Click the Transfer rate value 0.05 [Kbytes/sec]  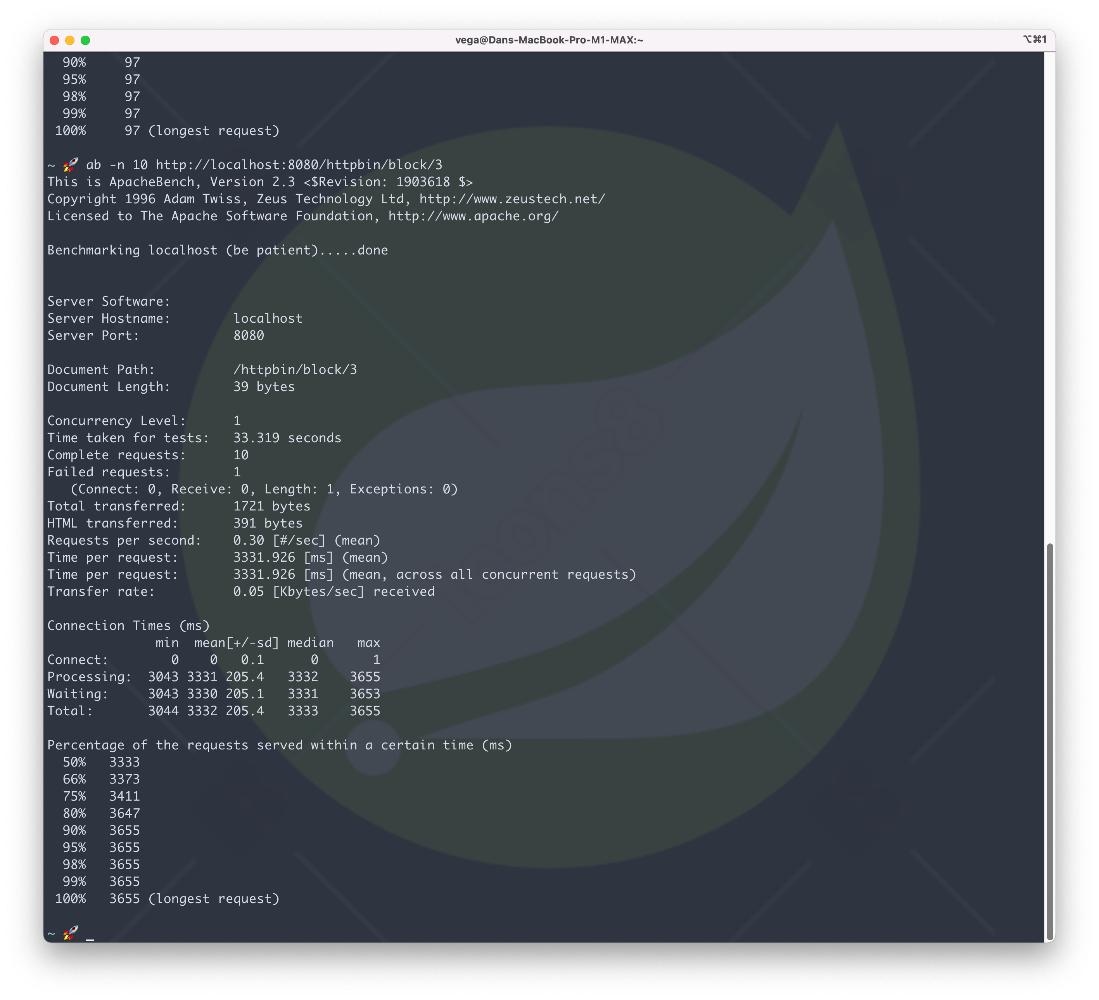[x=299, y=592]
